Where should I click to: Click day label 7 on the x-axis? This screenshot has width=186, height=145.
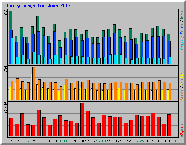tap(45, 141)
